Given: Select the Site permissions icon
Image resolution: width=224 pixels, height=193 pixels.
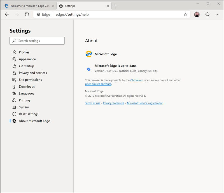Looking at the screenshot, I should (x=14, y=80).
